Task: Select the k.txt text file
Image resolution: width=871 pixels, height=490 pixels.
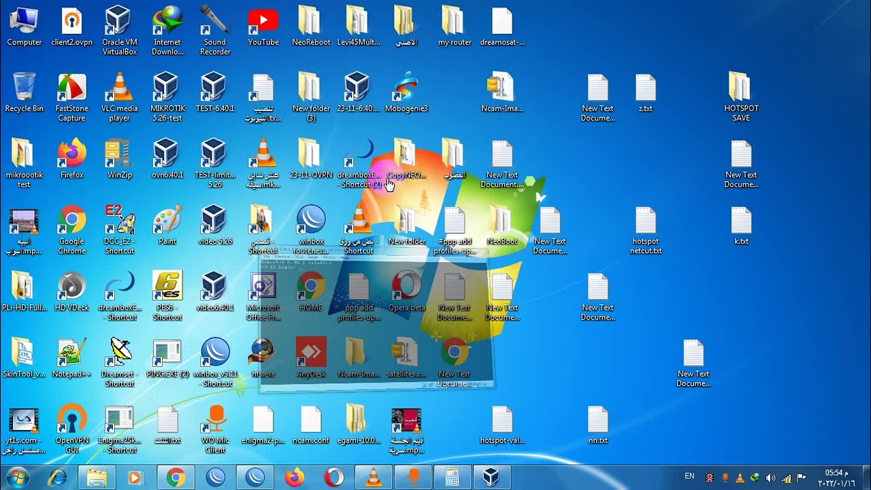Action: coord(741,226)
